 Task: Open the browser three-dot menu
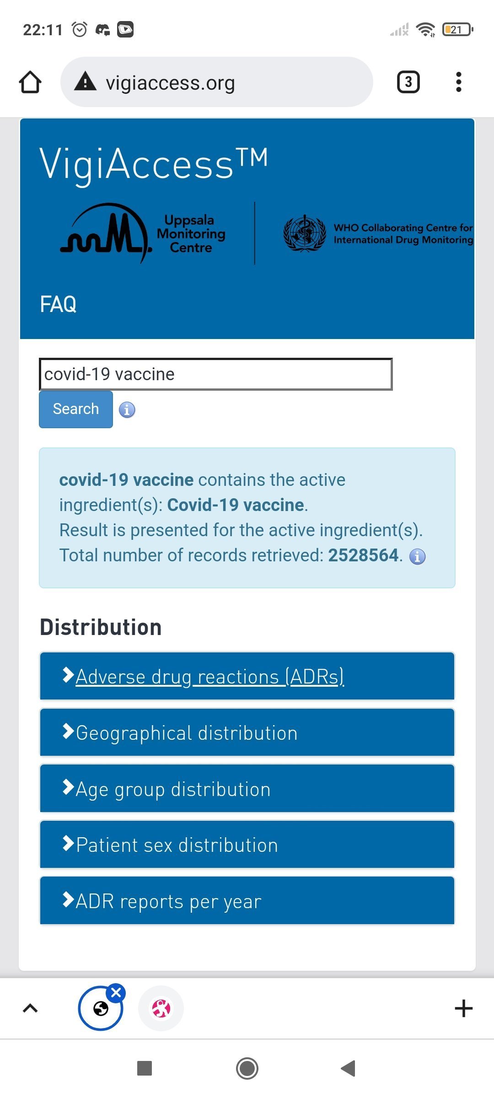click(x=458, y=82)
